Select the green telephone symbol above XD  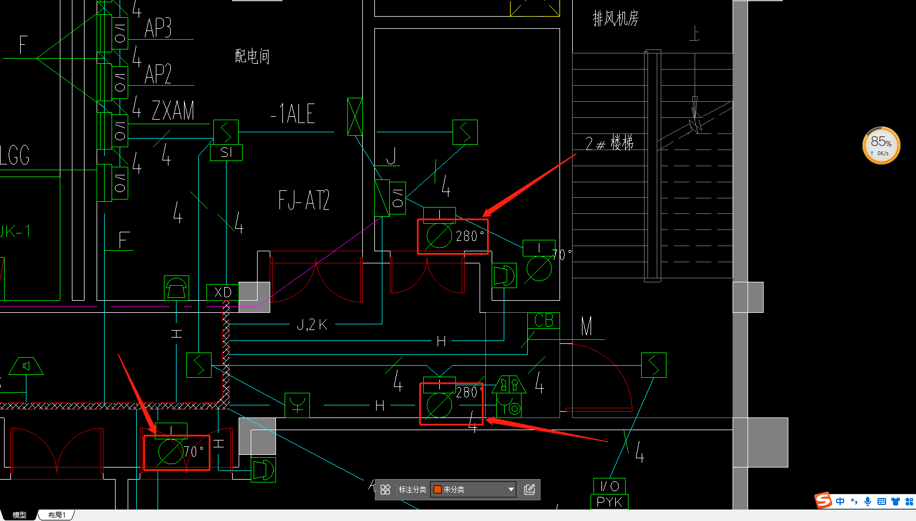pyautogui.click(x=177, y=288)
